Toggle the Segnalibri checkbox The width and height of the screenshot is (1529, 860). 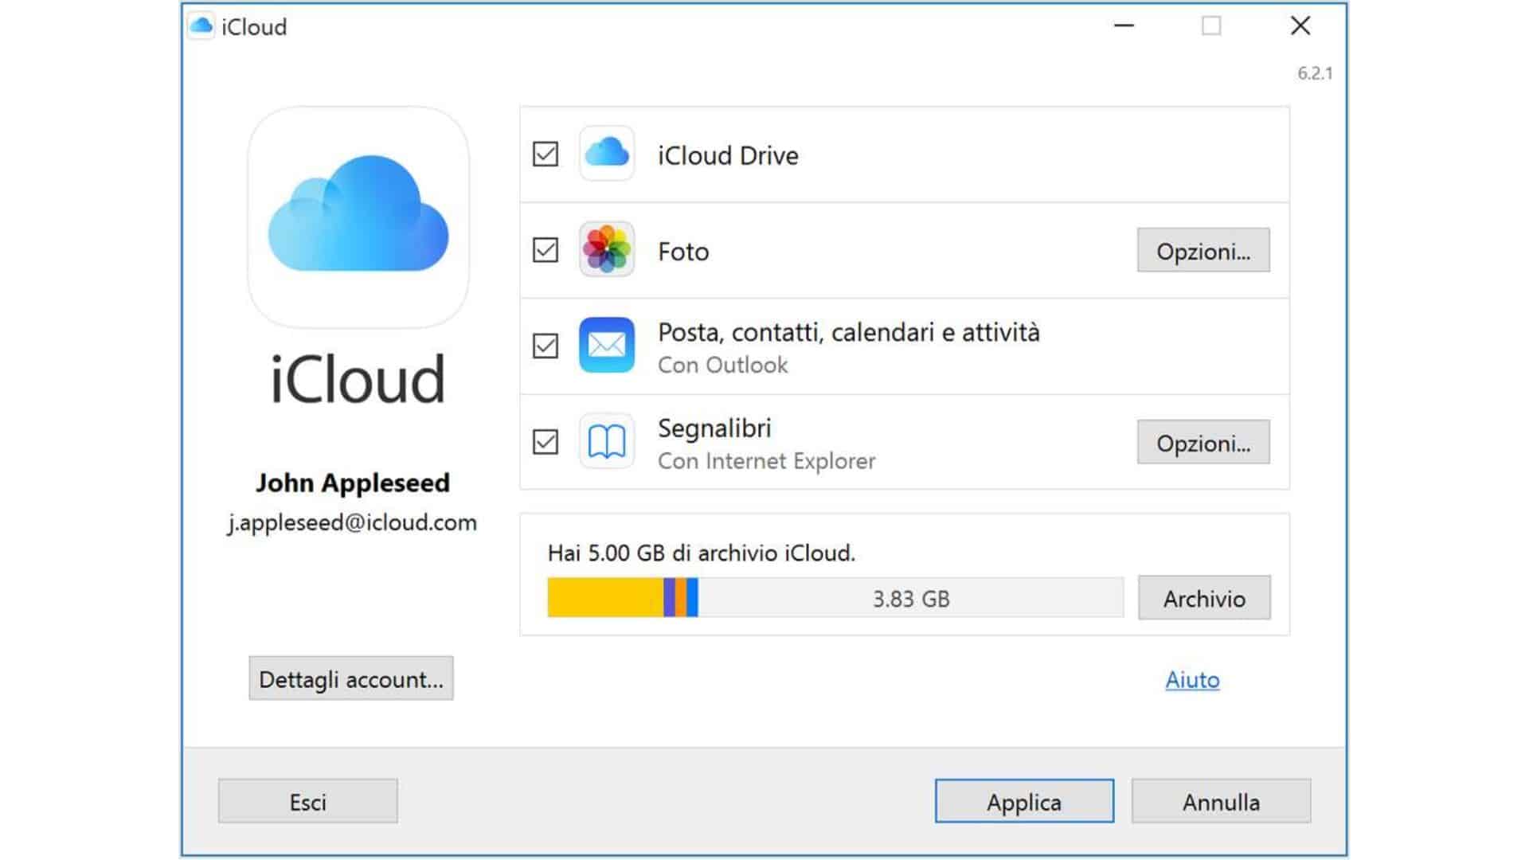(x=546, y=441)
